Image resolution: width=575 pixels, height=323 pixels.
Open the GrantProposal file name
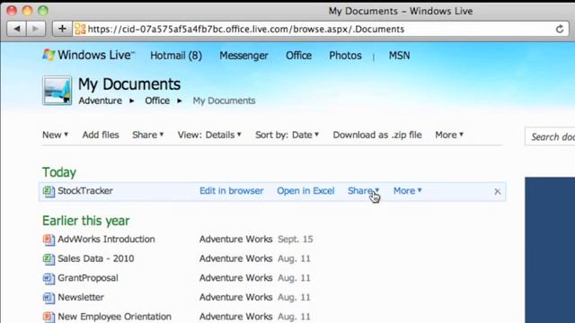[x=88, y=278]
